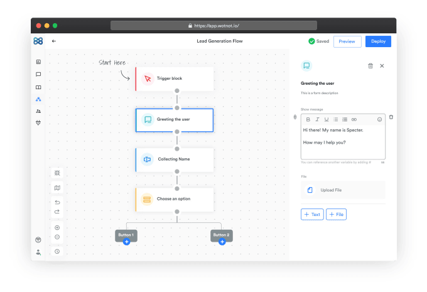
Task: Toggle underline formatting in message editor
Action: click(327, 119)
